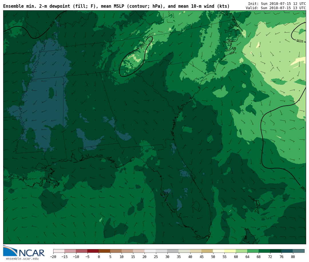Select the 64–68 medium green colorbar swatch
The image size is (309, 262).
[x=253, y=251]
